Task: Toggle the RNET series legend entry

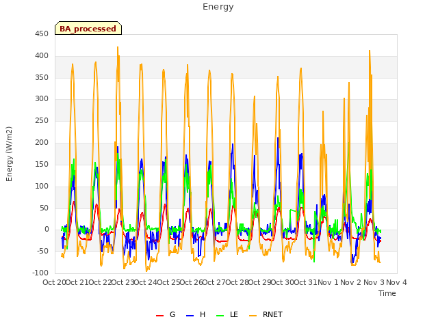Action: [x=266, y=314]
